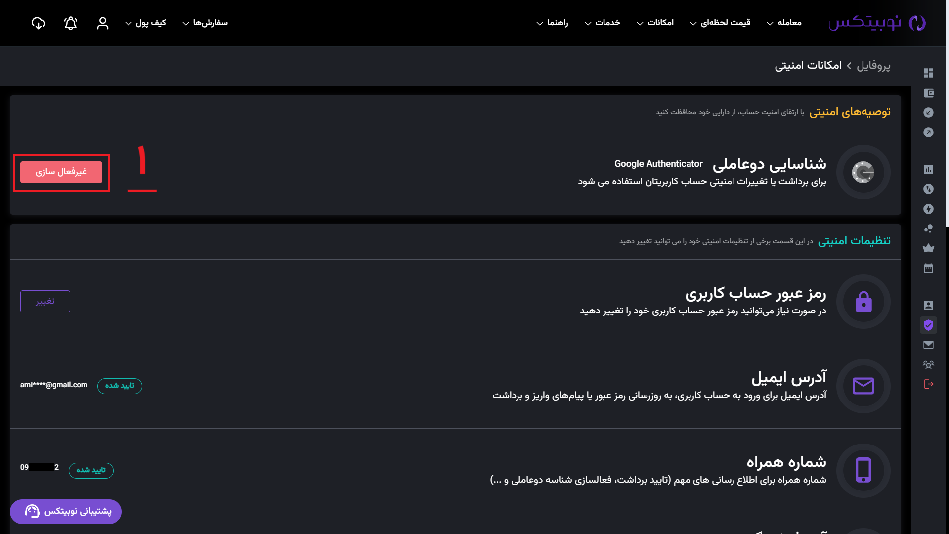Viewport: 949px width, 534px height.
Task: Expand the خدمات dropdown menu
Action: (x=603, y=23)
